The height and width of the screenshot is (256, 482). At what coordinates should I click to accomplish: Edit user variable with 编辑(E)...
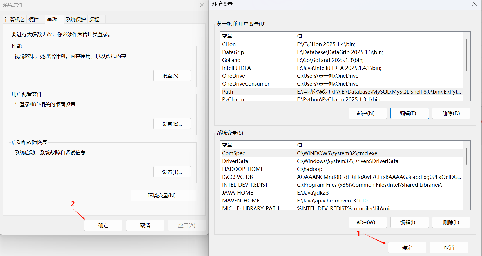409,113
